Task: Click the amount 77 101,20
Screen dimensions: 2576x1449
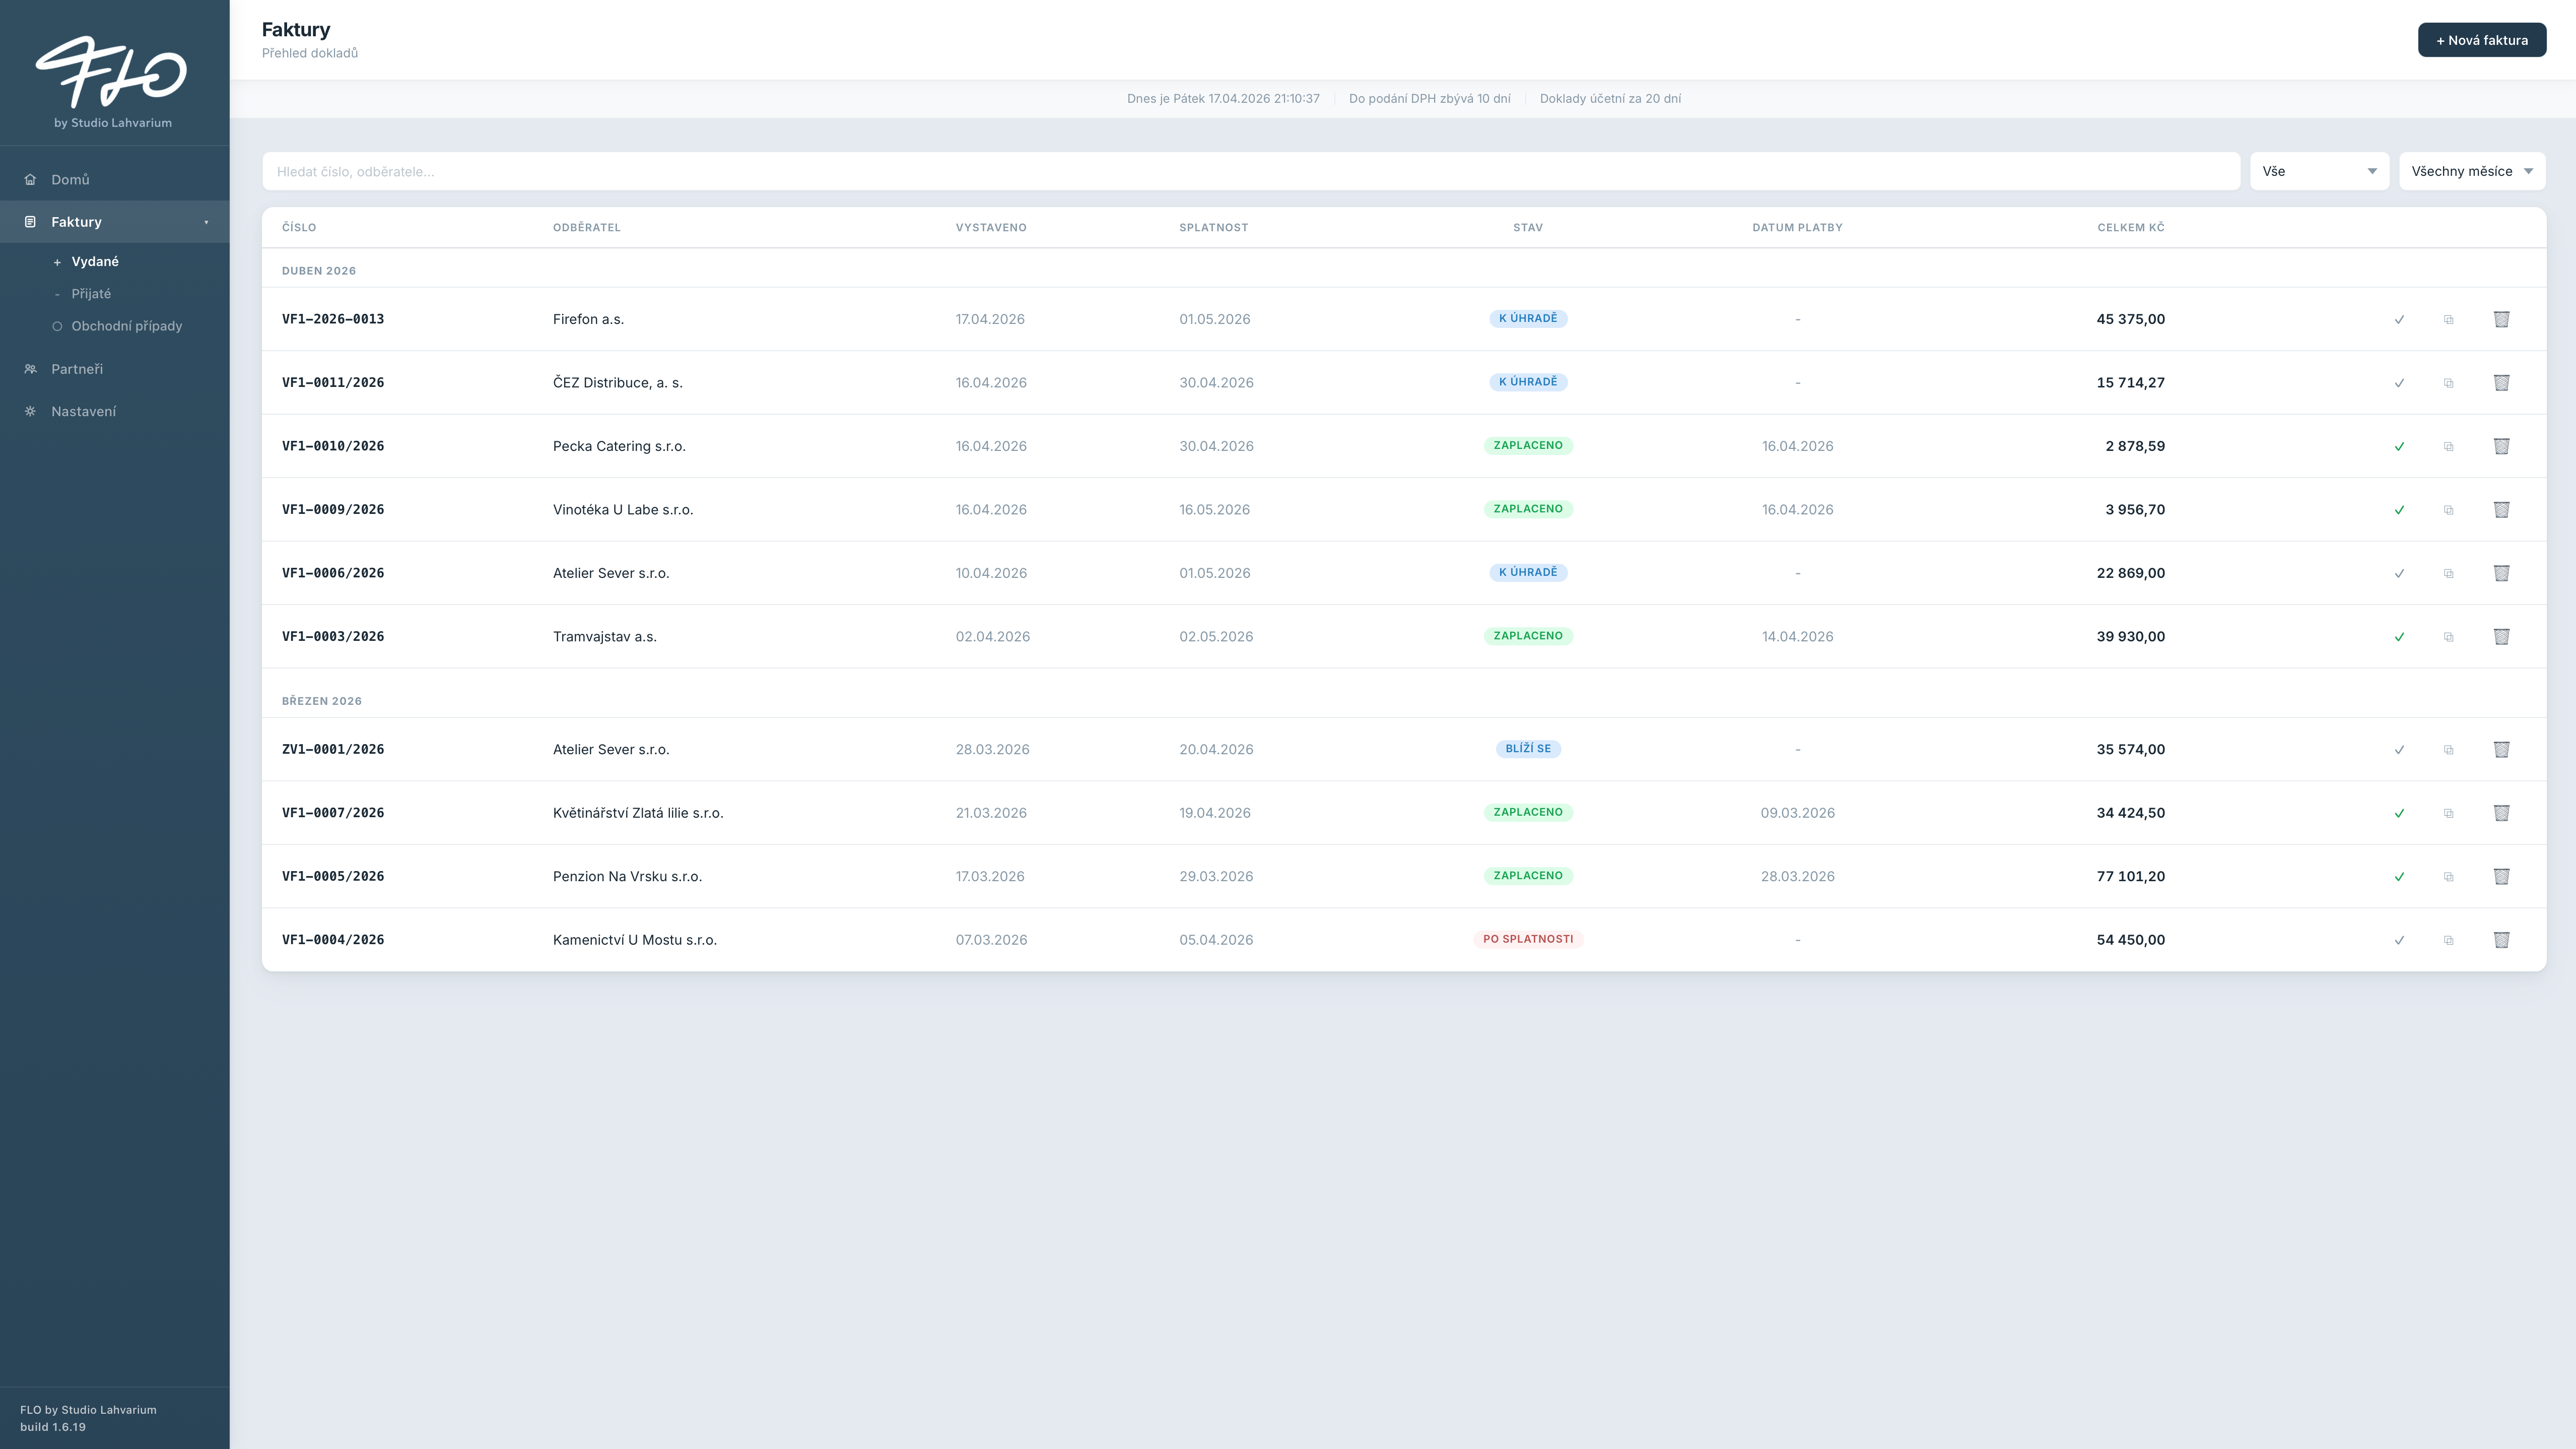Action: point(2130,876)
